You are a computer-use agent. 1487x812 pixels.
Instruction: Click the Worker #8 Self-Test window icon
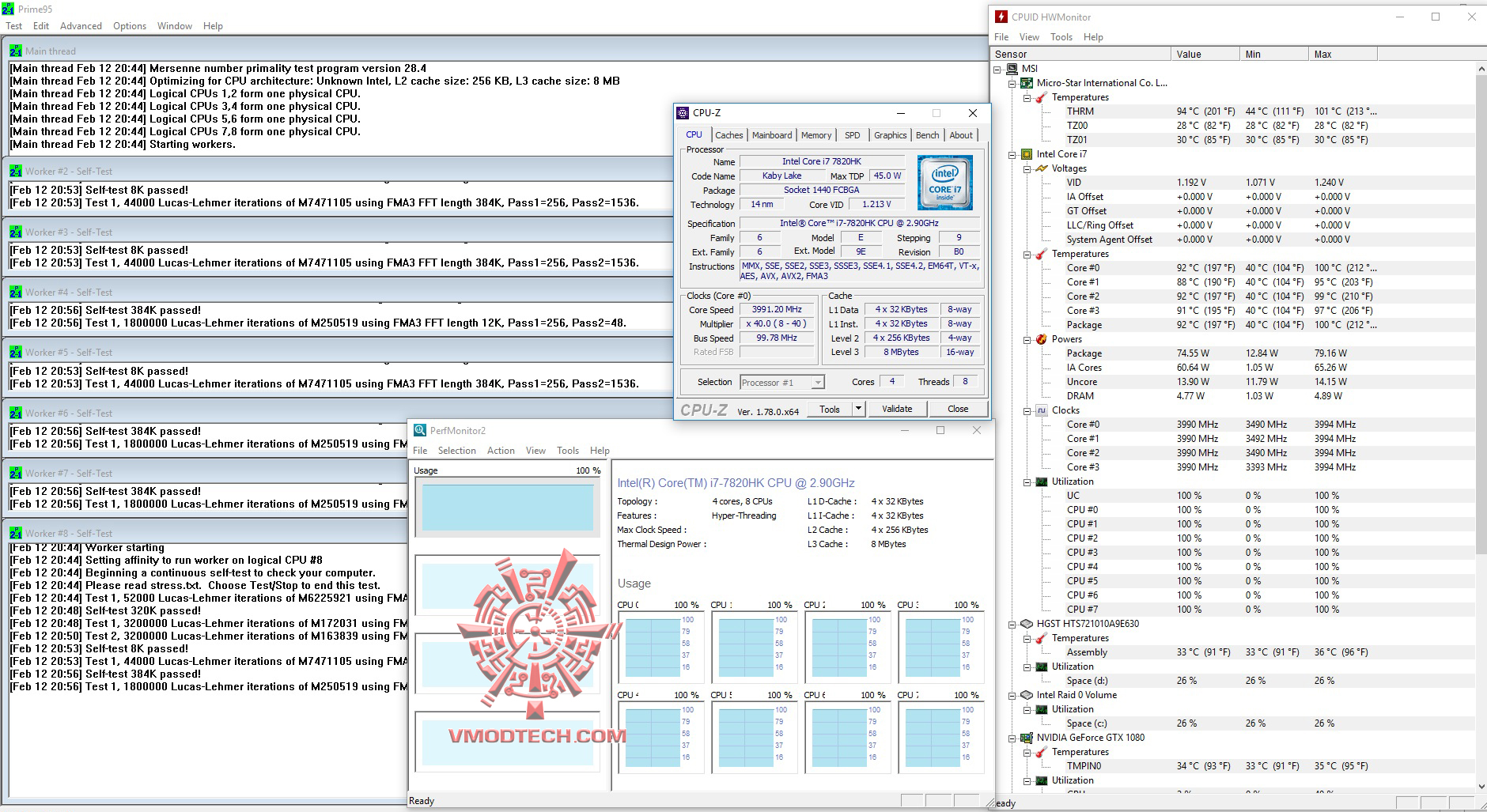pos(16,533)
